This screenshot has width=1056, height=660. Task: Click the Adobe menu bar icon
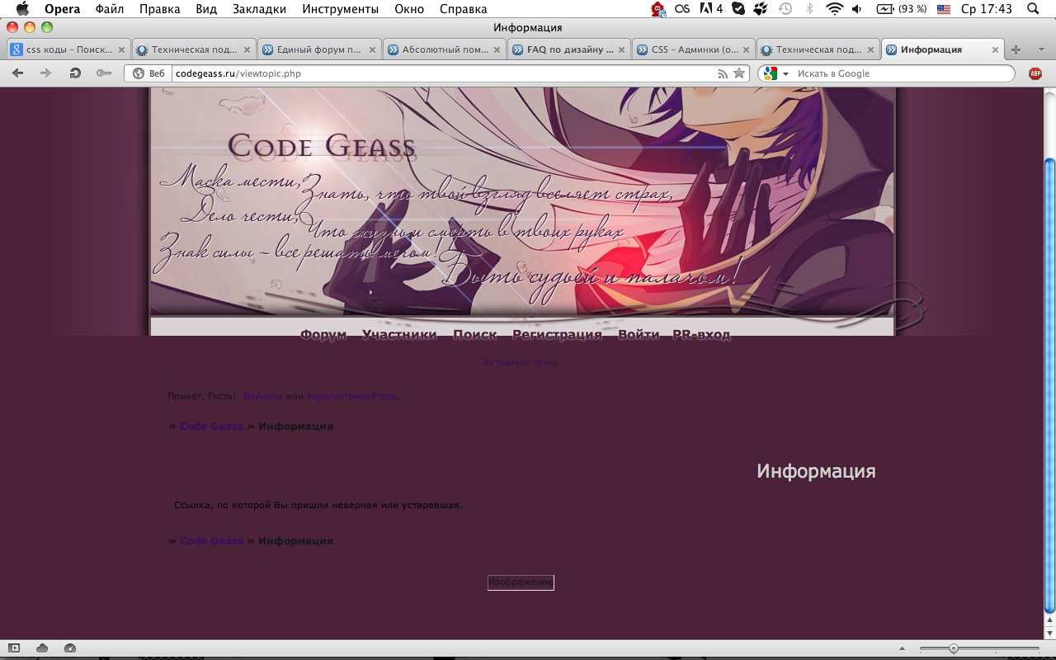(711, 9)
